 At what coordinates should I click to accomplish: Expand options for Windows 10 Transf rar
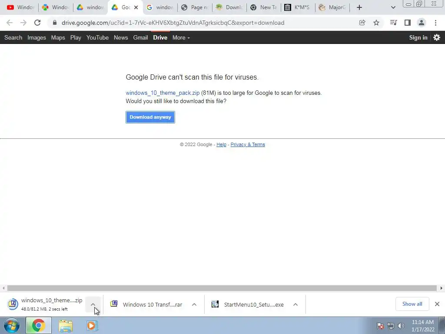click(194, 304)
